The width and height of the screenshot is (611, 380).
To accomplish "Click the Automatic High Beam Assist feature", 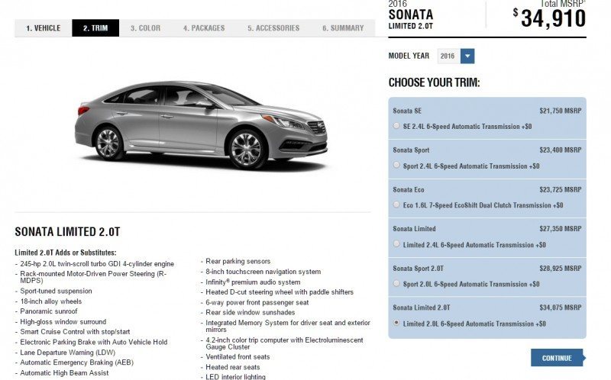I will (x=64, y=373).
